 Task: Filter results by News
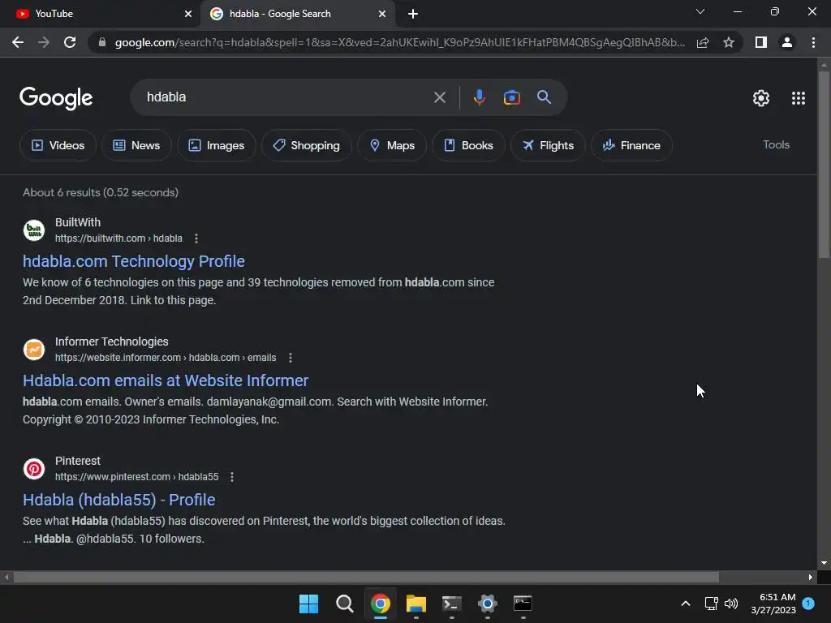[136, 145]
